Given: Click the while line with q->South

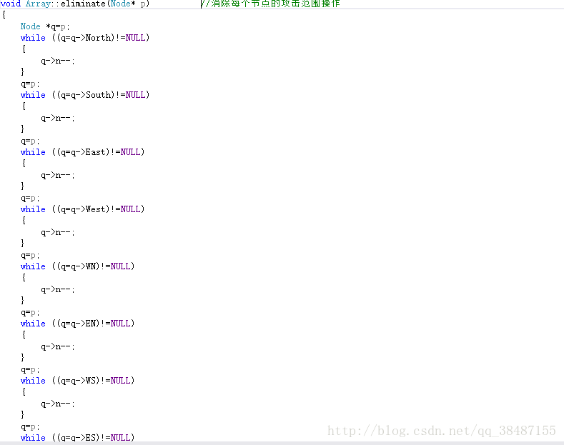Looking at the screenshot, I should [x=85, y=95].
